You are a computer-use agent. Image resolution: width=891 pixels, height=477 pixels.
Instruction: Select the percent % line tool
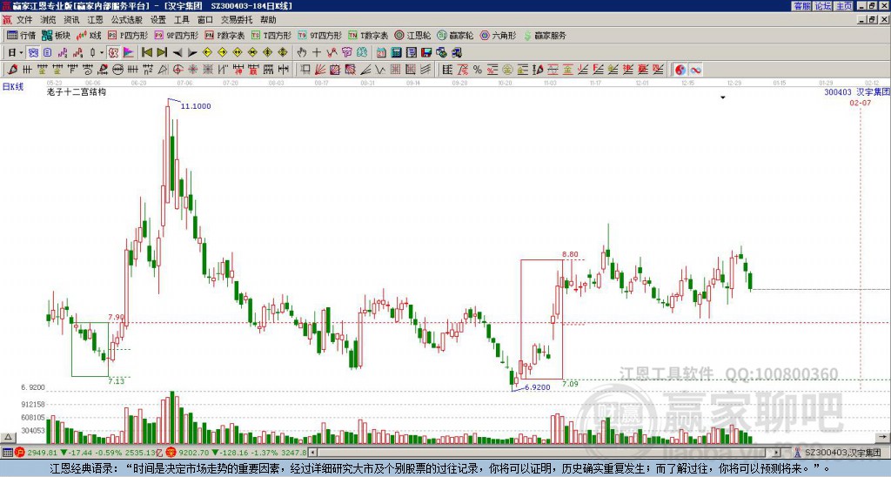click(478, 70)
